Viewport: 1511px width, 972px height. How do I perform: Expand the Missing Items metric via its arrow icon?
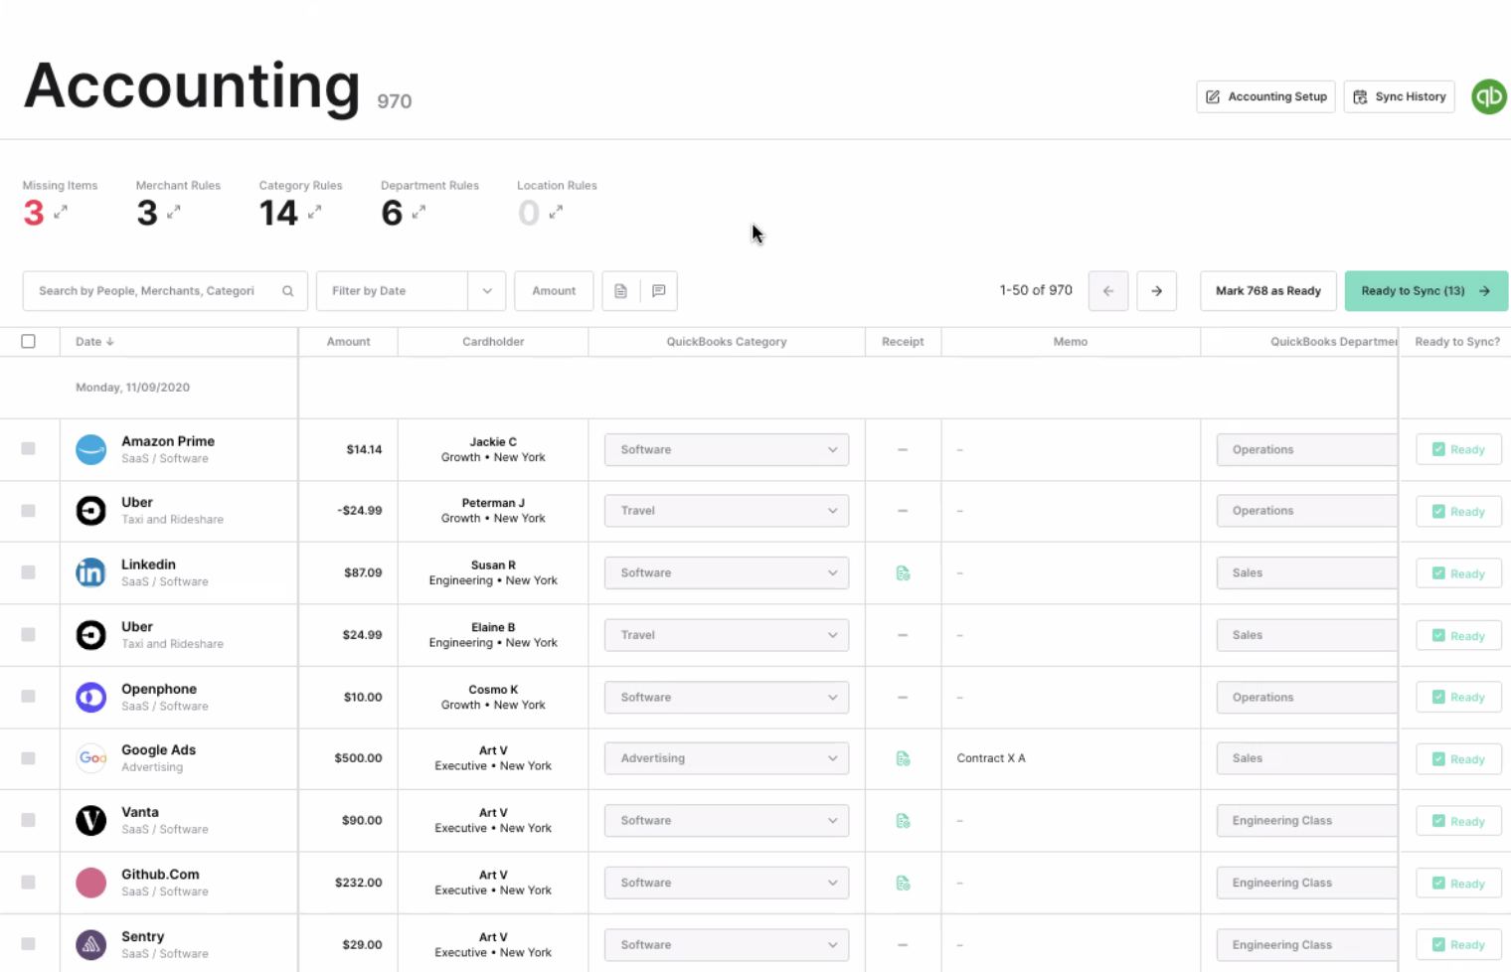pyautogui.click(x=60, y=214)
